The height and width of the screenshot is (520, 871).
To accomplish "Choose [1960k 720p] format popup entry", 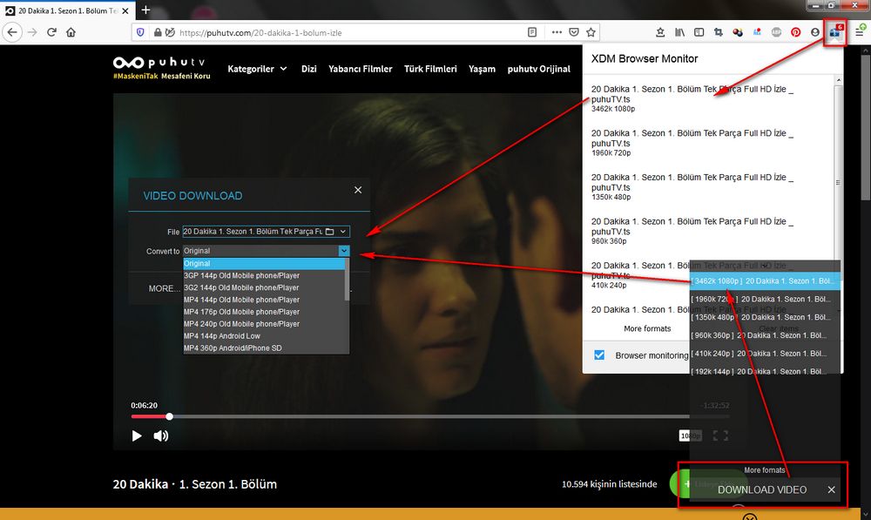I will pos(765,299).
